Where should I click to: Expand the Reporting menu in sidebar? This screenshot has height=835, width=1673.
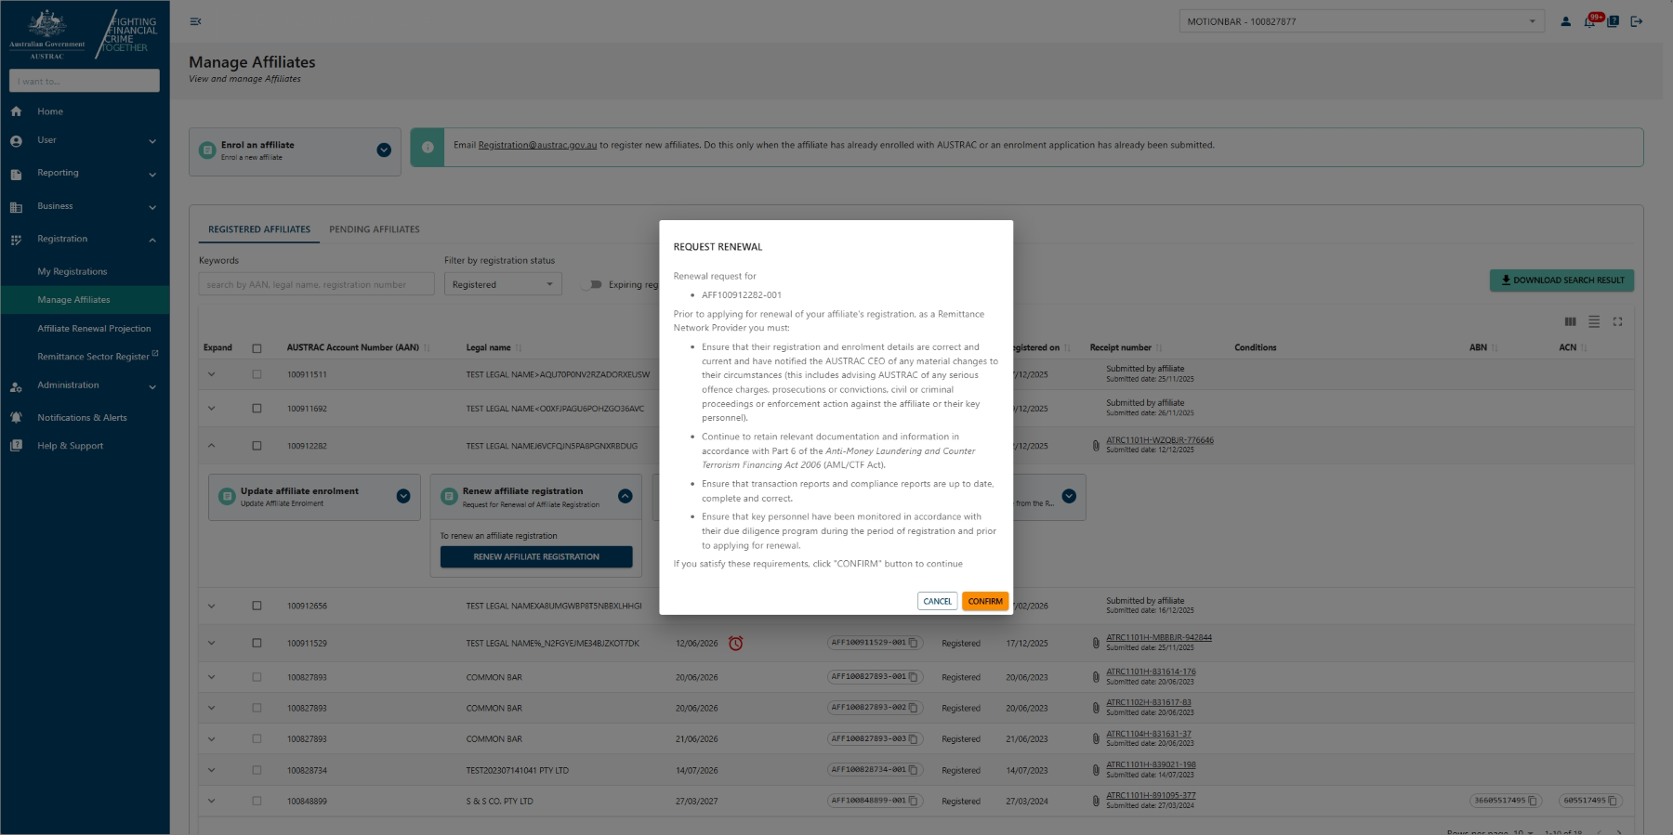tap(85, 174)
